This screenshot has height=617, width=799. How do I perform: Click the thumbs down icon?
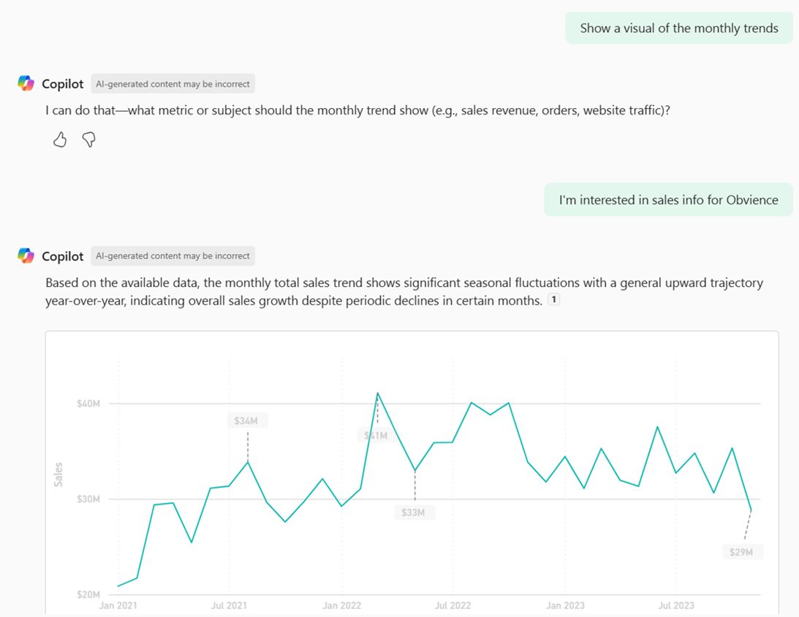point(88,139)
